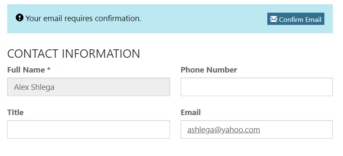Click the 'Your email requires confirmation' message

pyautogui.click(x=83, y=18)
